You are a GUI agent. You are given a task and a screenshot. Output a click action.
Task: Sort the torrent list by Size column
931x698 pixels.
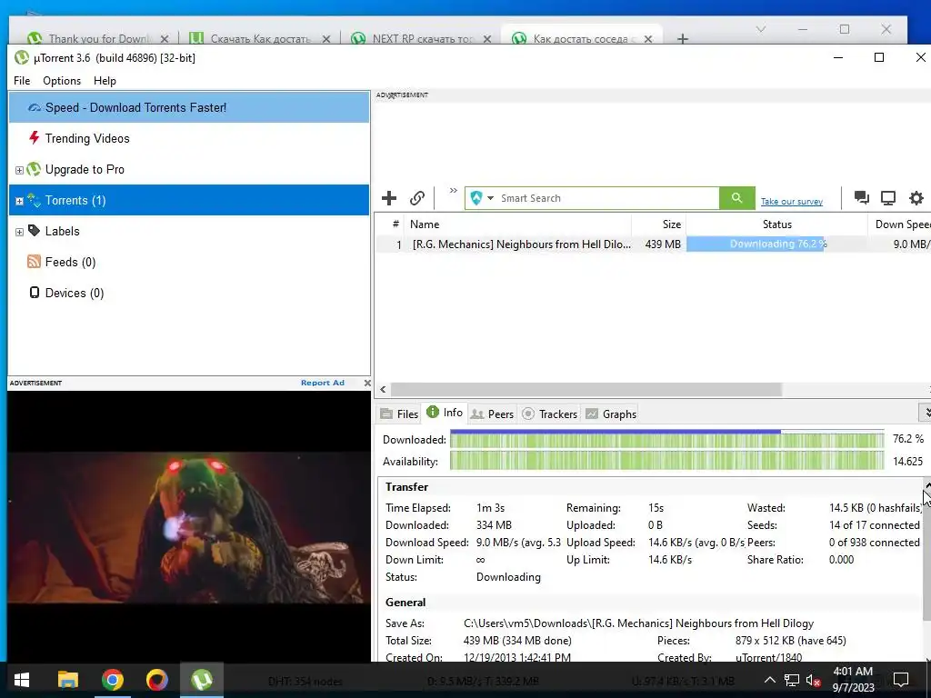658,224
